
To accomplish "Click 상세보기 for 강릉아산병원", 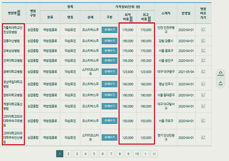I will click(x=109, y=41).
